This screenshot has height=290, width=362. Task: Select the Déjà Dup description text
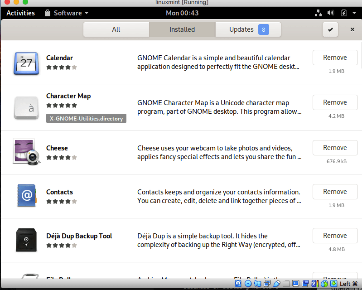[219, 240]
